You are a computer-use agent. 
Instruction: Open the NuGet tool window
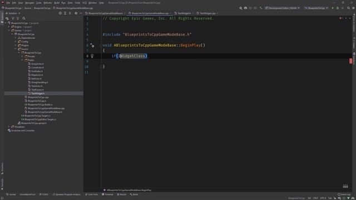coord(121,194)
